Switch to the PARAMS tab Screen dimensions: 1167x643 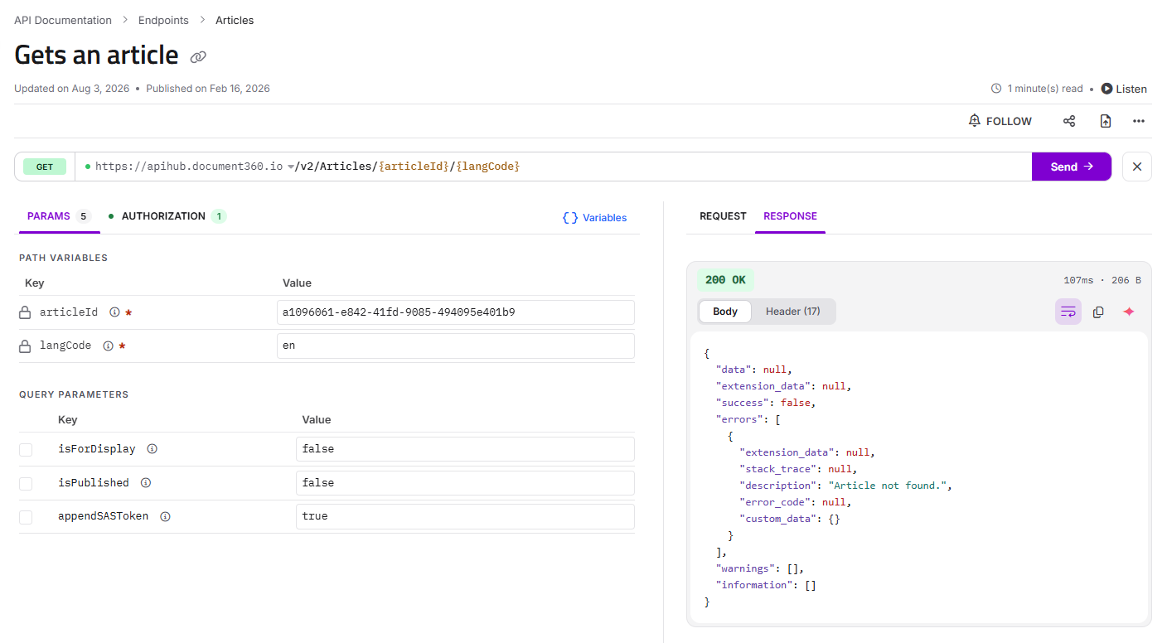(59, 216)
